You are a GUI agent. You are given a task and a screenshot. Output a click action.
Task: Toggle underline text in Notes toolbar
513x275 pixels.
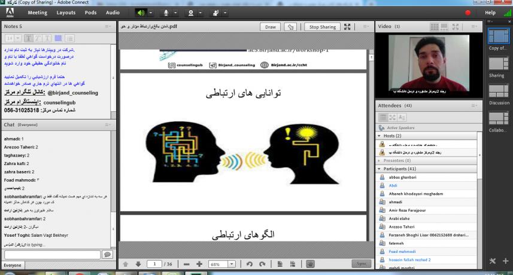[47, 38]
